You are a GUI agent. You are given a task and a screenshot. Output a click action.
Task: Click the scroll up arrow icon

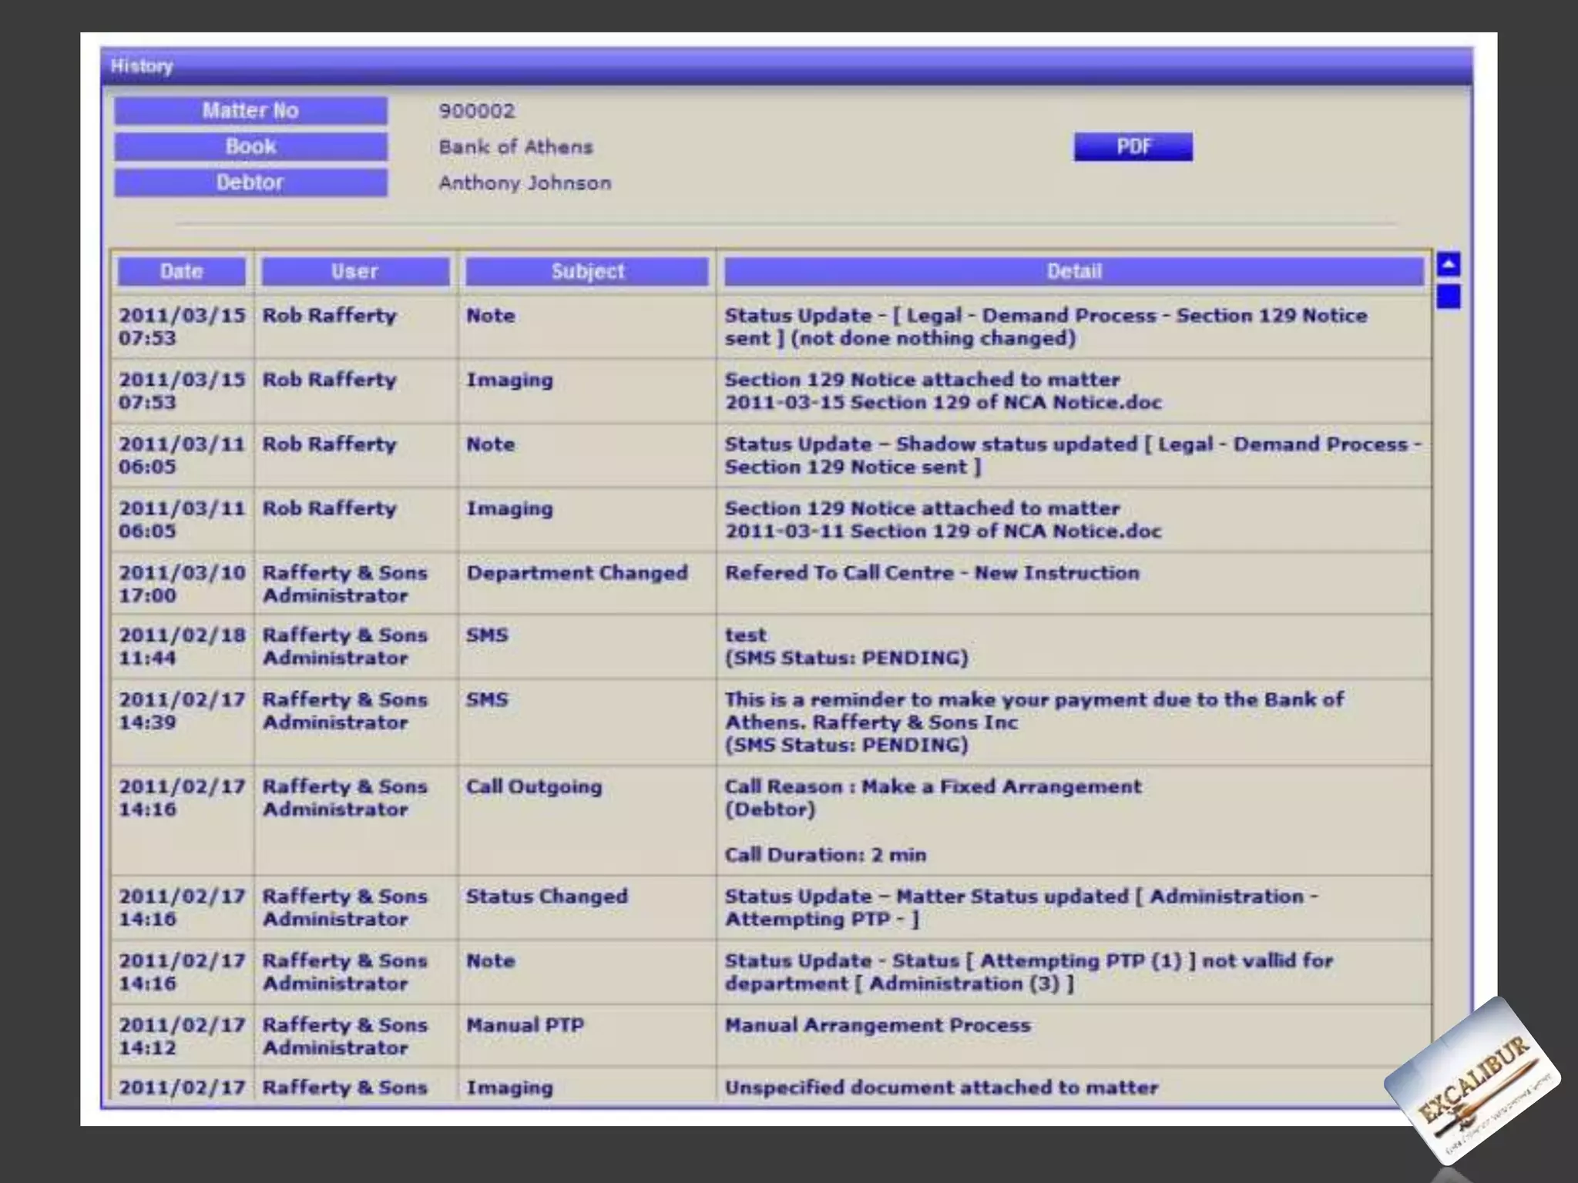point(1449,265)
